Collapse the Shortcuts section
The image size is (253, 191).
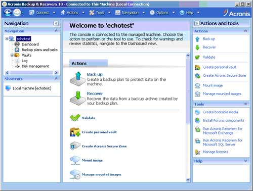pos(56,79)
